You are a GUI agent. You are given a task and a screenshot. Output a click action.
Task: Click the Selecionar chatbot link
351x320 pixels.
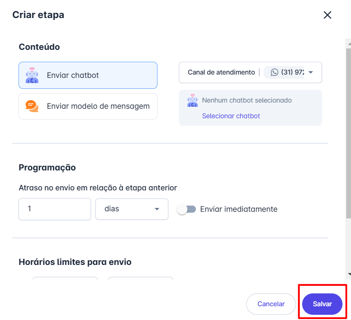tap(231, 116)
